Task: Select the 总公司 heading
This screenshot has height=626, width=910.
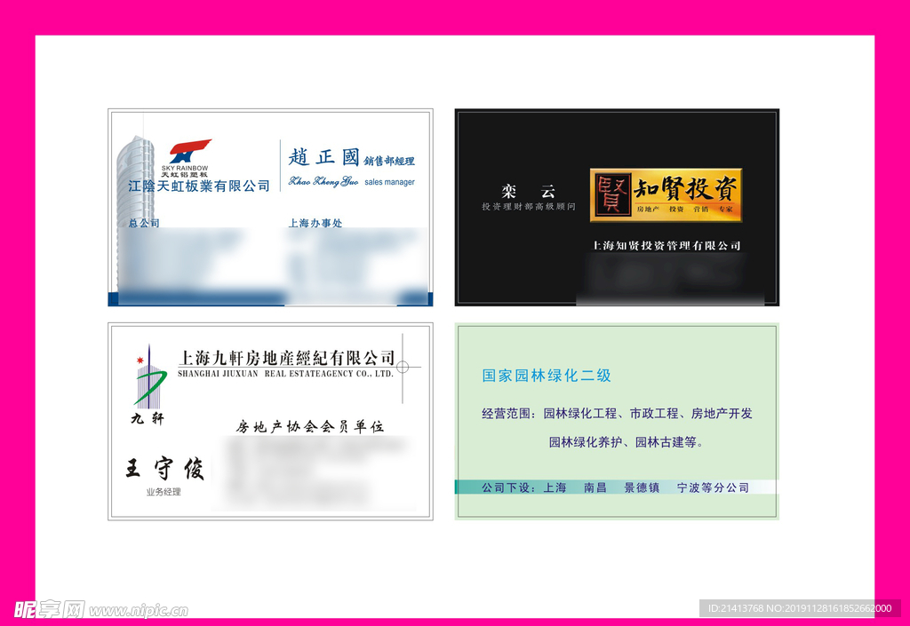Action: click(144, 224)
